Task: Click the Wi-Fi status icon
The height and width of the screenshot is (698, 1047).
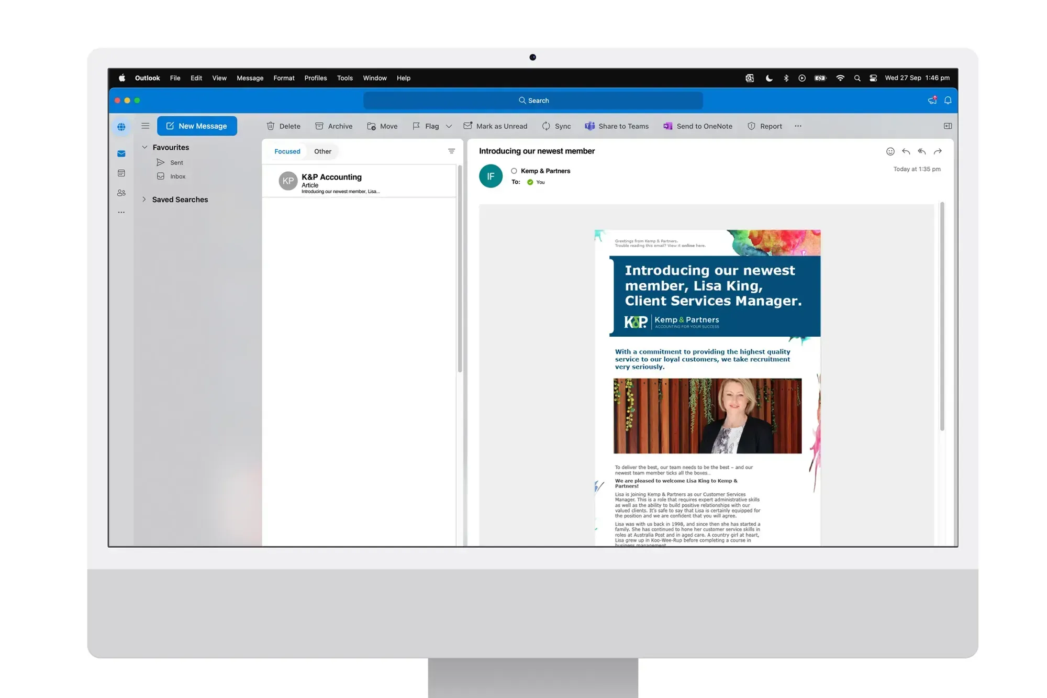Action: point(840,78)
